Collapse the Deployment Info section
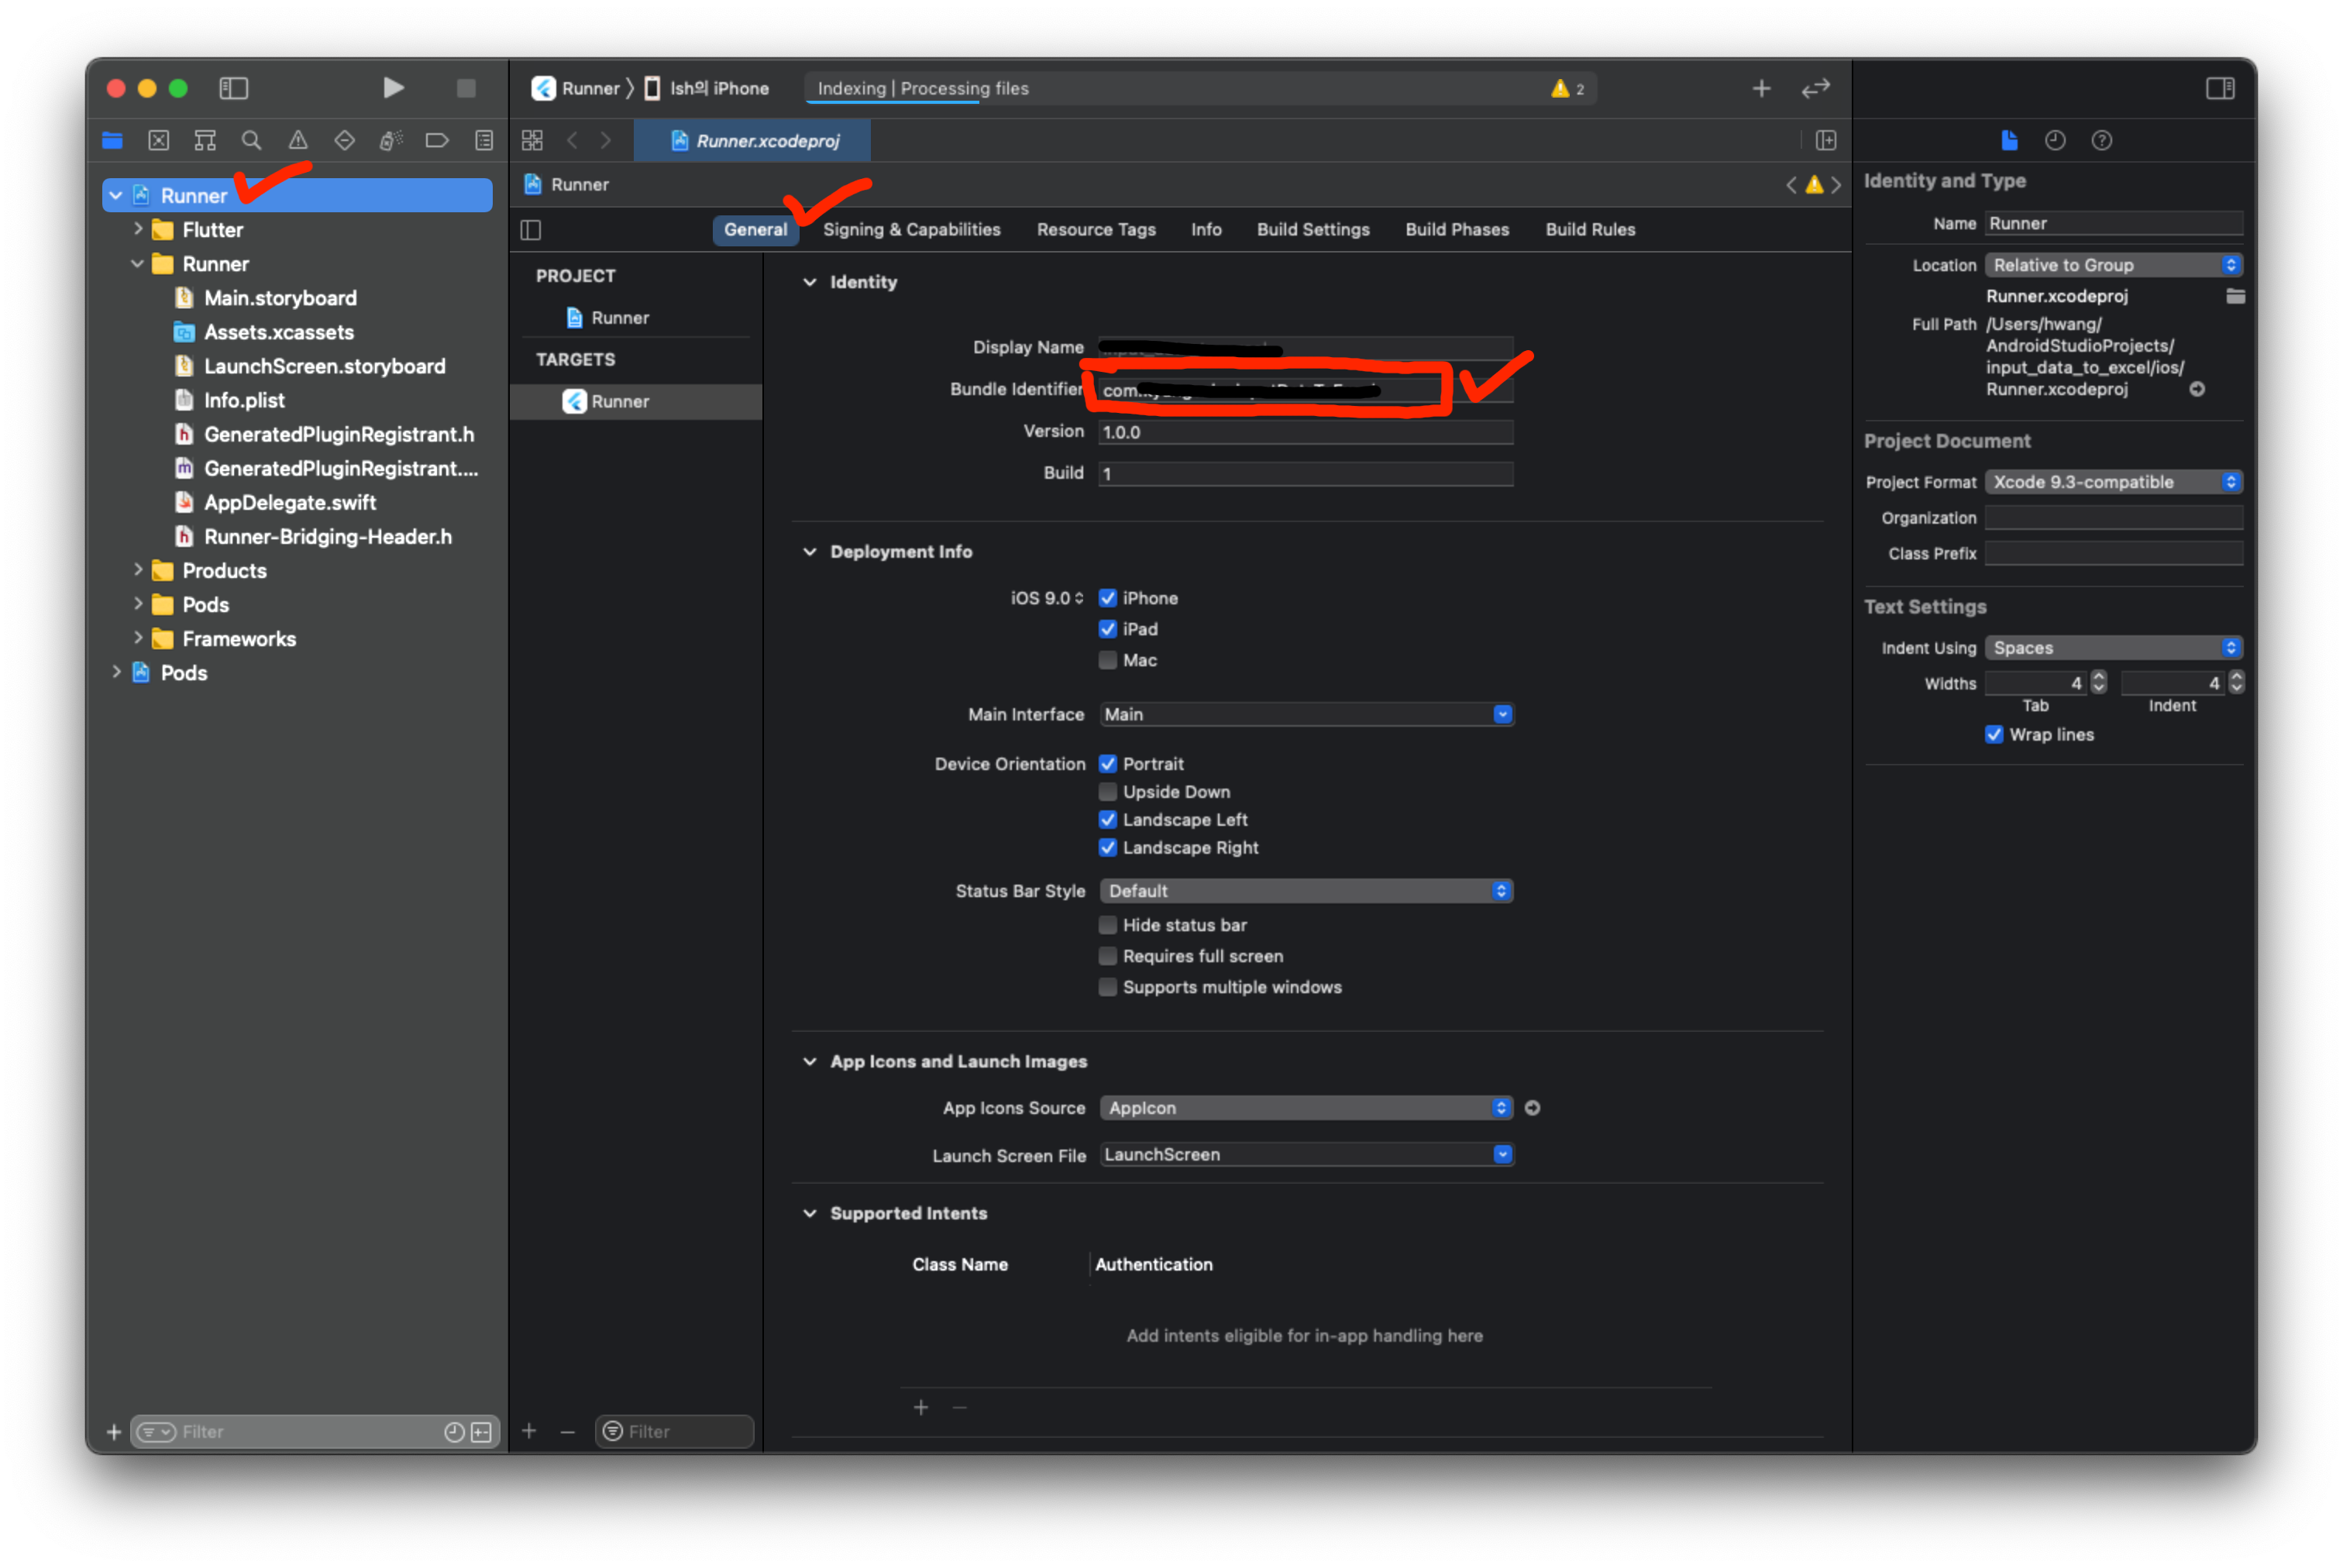2343x1568 pixels. (809, 552)
